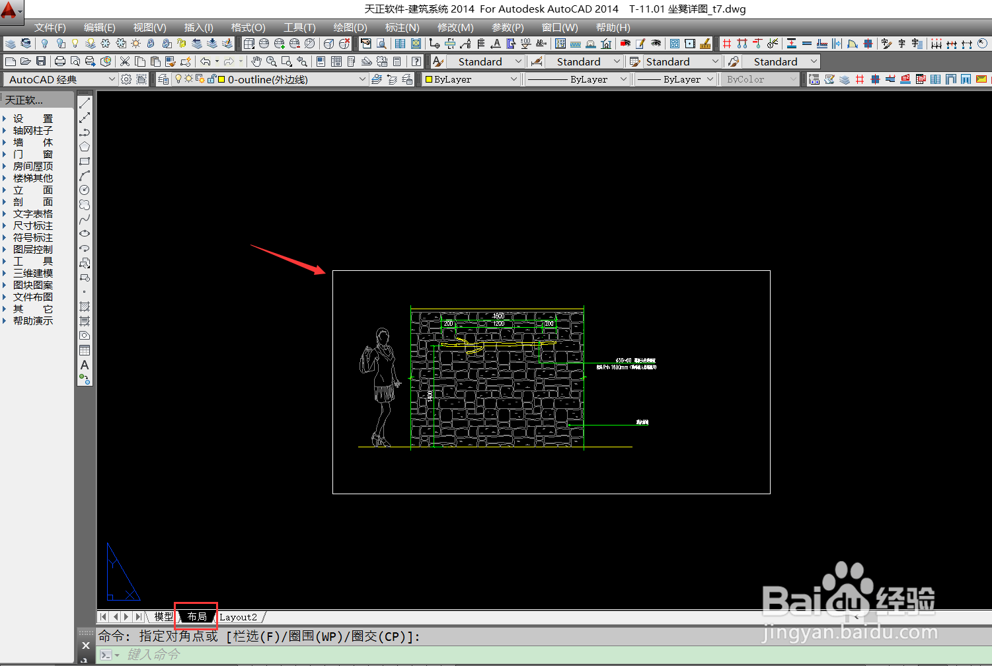Viewport: 992px width, 666px height.
Task: Toggle current layer freeze sun icon
Action: 188,79
